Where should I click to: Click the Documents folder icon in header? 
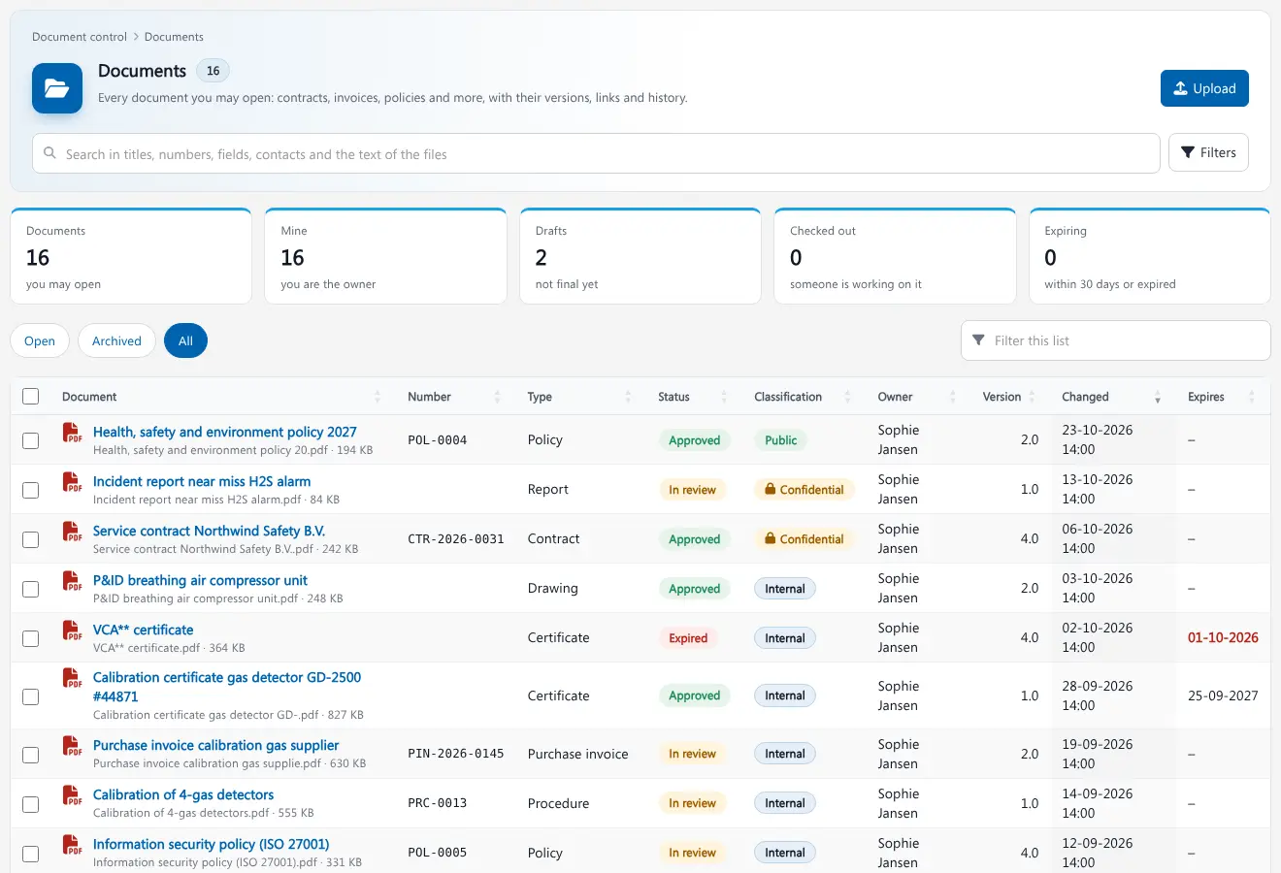57,88
